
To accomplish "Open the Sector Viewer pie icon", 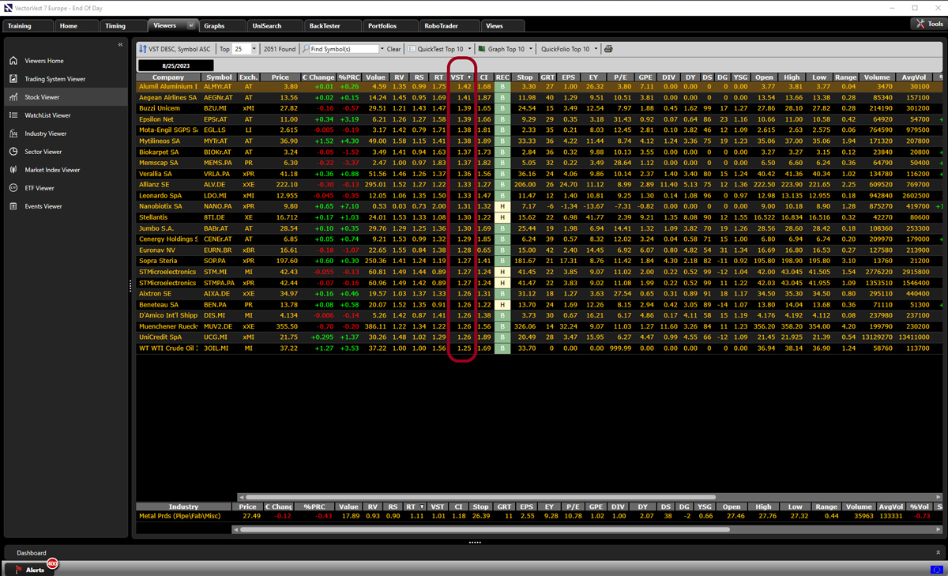I will click(x=13, y=152).
